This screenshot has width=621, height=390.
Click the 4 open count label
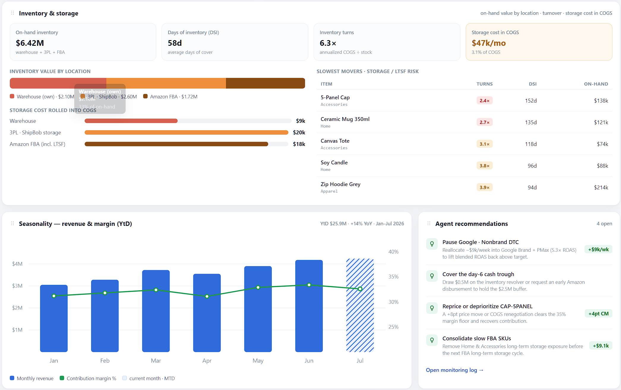click(x=604, y=224)
